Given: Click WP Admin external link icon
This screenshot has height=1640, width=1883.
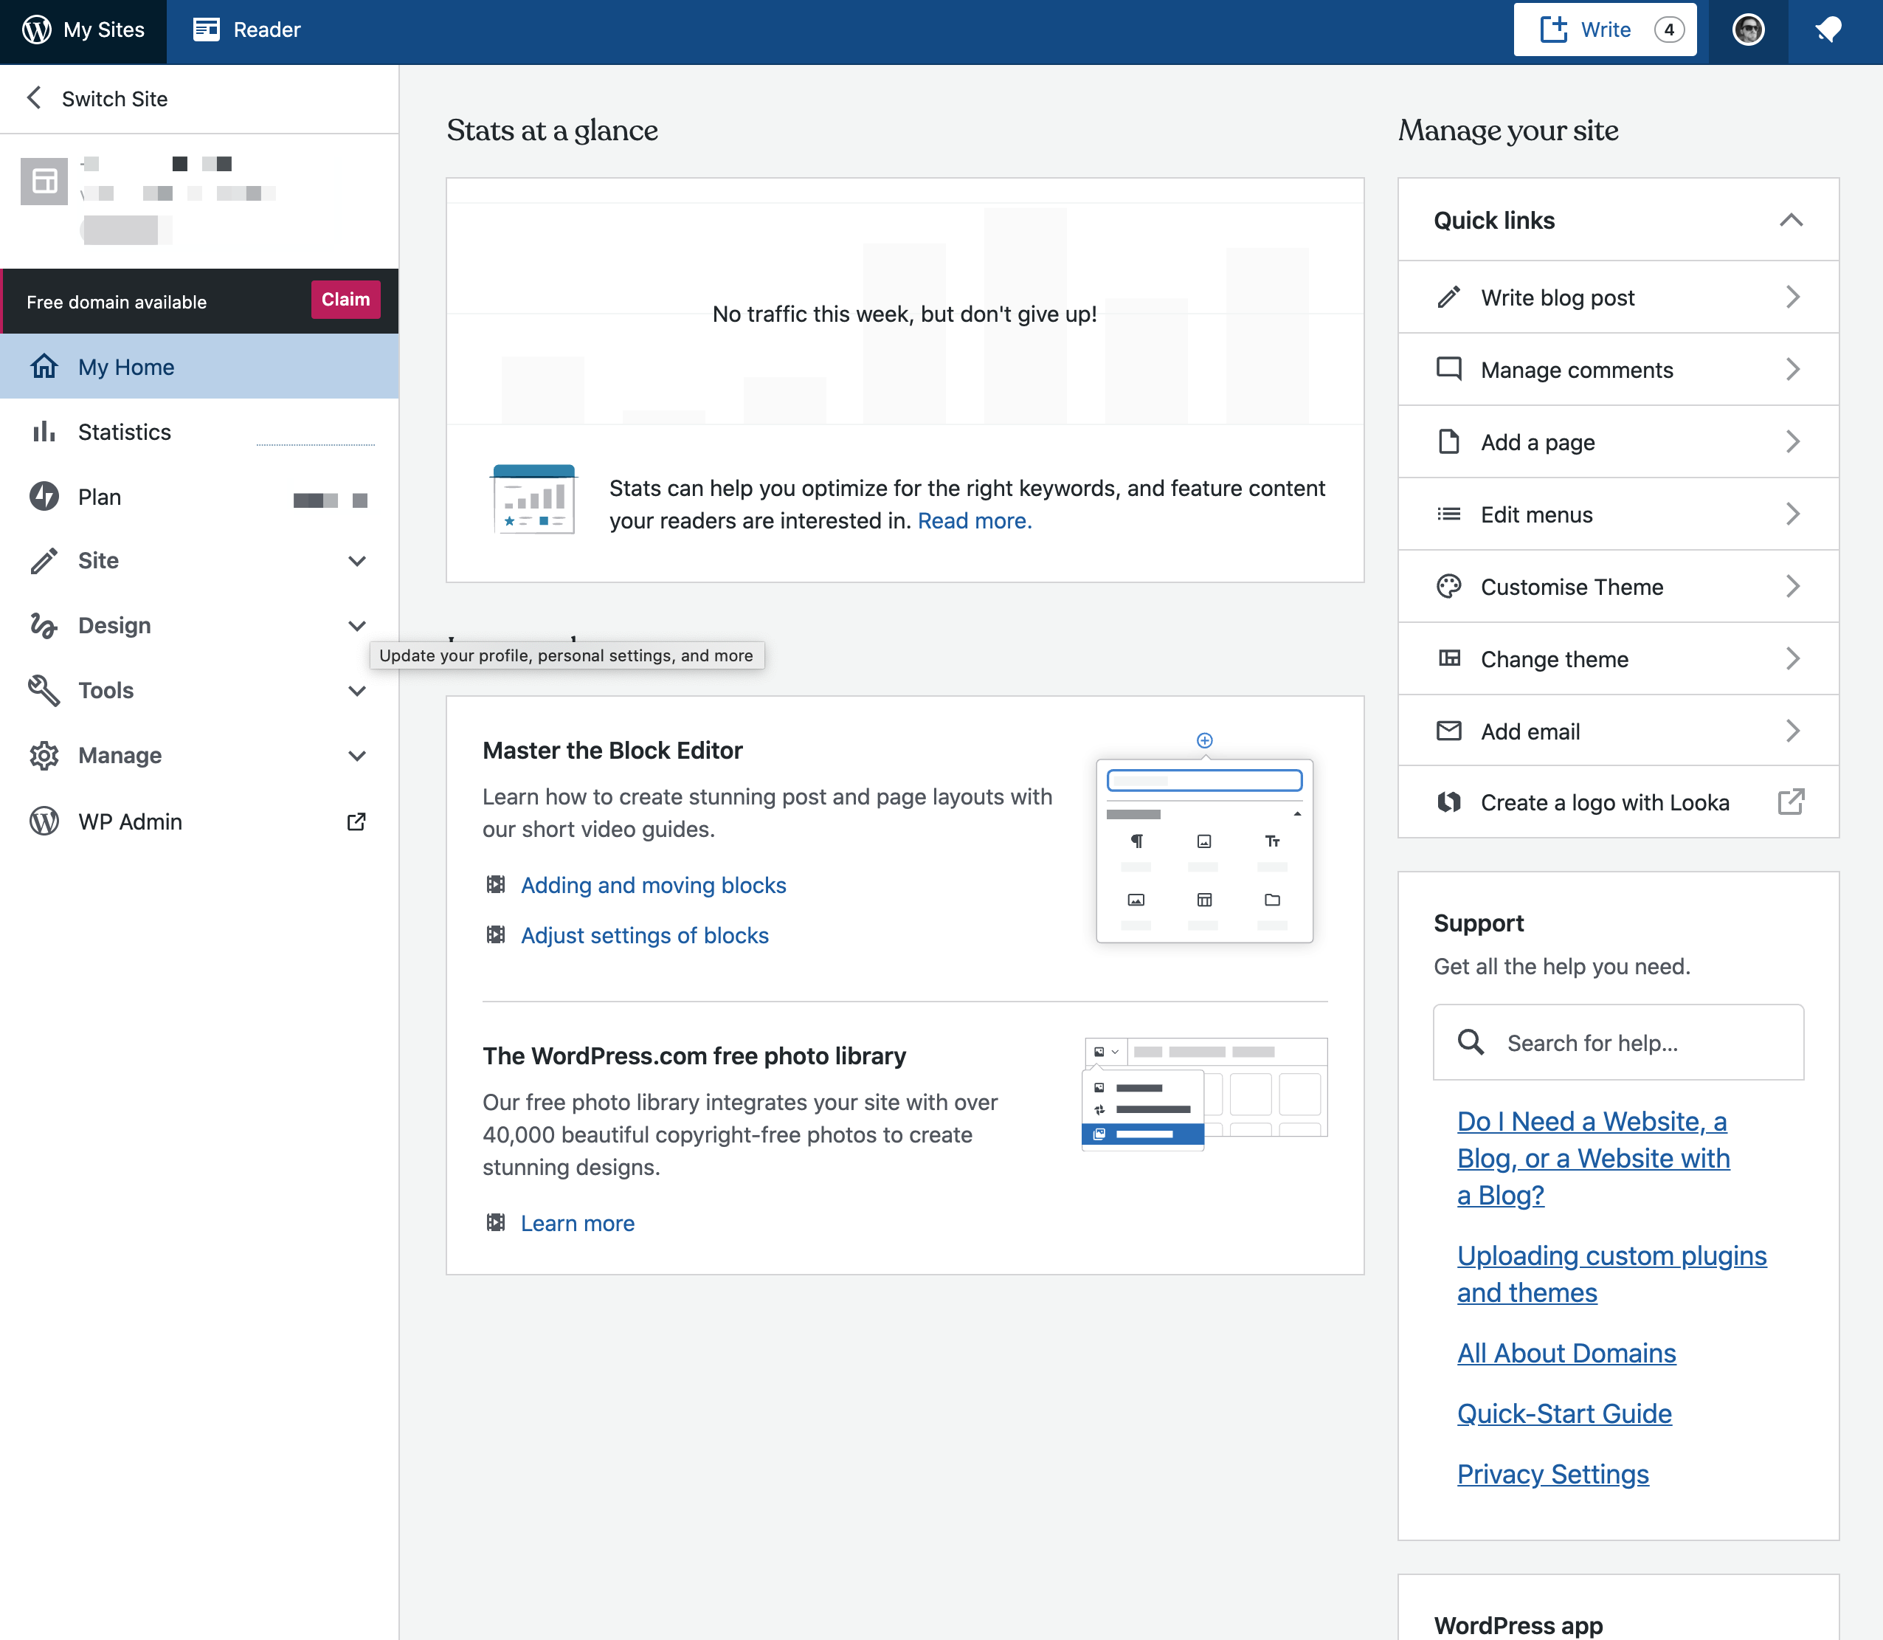Looking at the screenshot, I should [357, 821].
